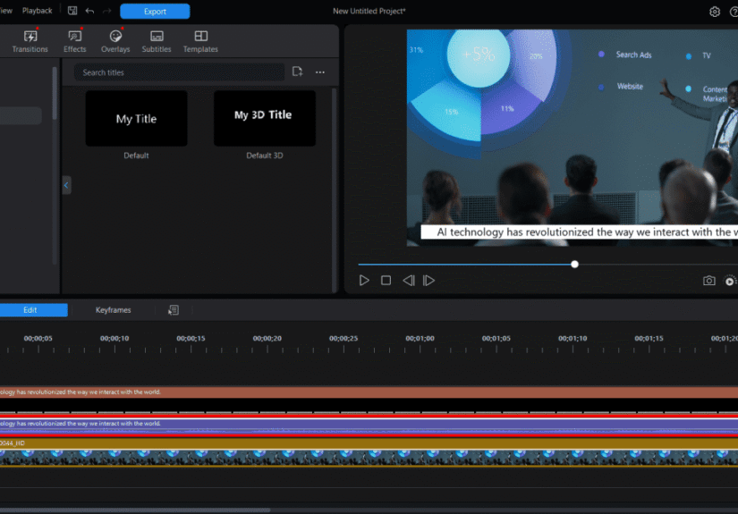Screen dimensions: 738x514
Task: Stop the preview playback
Action: pyautogui.click(x=386, y=281)
